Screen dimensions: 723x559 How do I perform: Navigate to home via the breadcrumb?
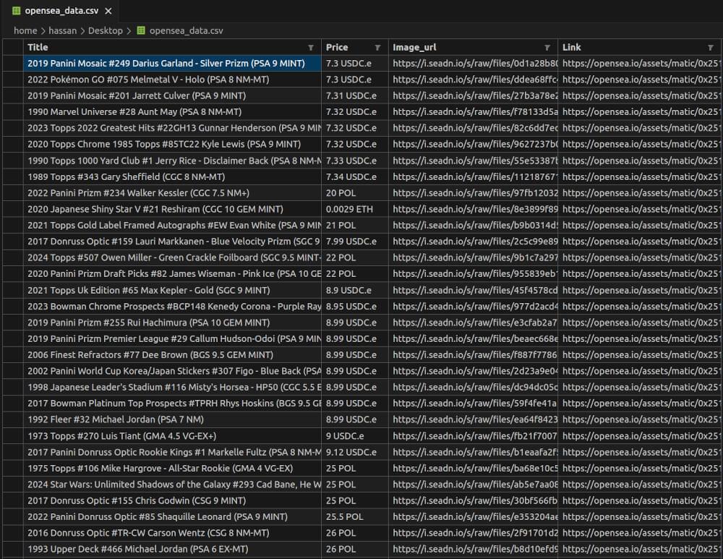(x=25, y=31)
